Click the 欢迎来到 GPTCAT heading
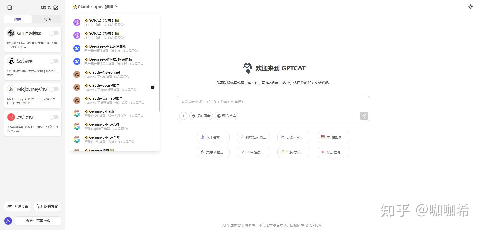 tap(280, 68)
